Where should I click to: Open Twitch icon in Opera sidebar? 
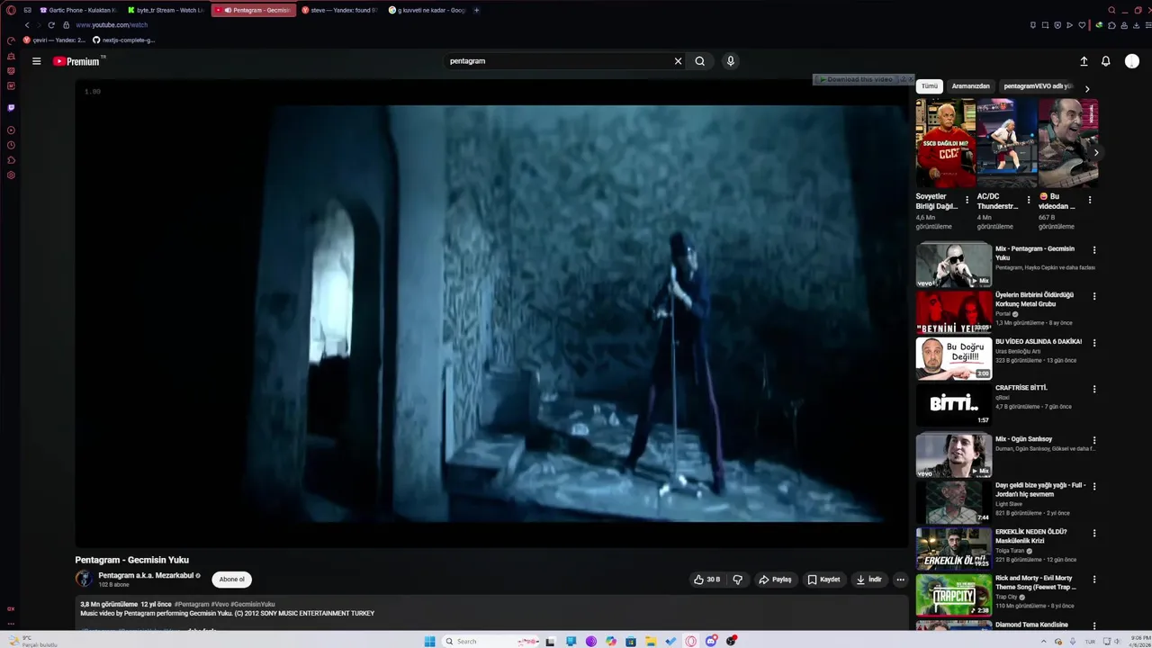coord(11,108)
